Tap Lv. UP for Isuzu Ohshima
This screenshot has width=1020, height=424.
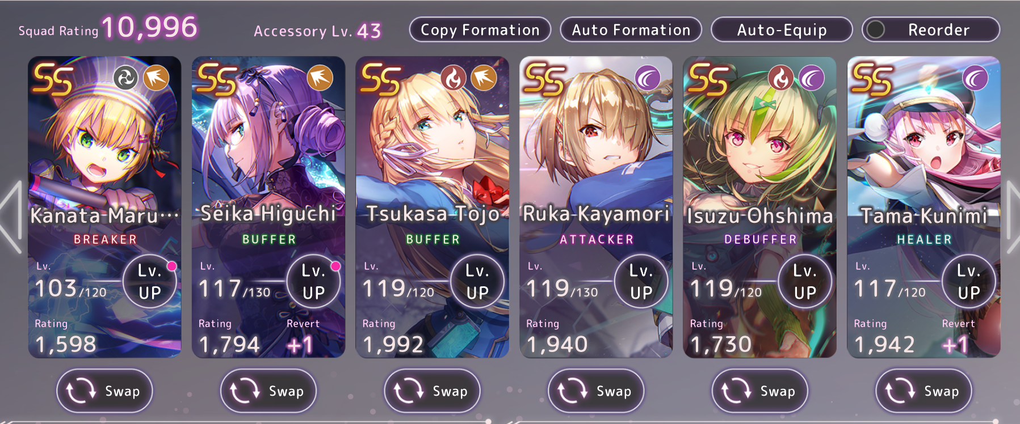(805, 282)
